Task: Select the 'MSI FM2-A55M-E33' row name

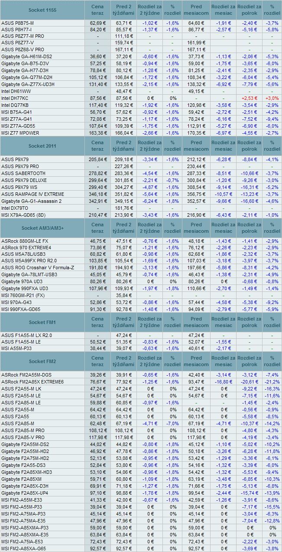Action: [22, 500]
